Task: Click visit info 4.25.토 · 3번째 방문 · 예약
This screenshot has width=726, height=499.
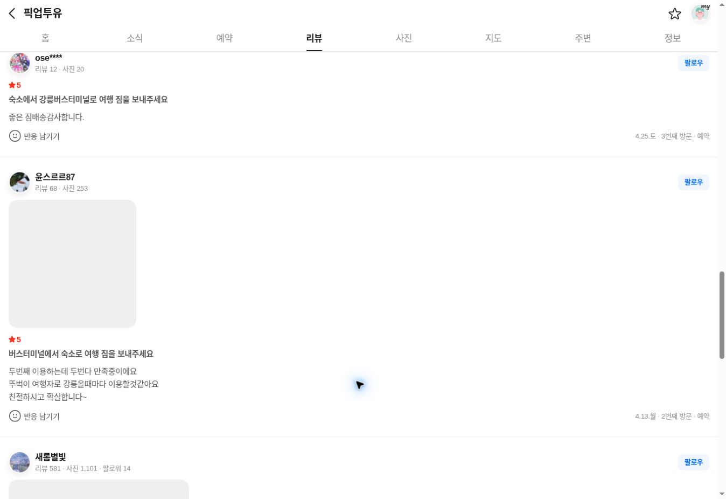Action: [672, 136]
